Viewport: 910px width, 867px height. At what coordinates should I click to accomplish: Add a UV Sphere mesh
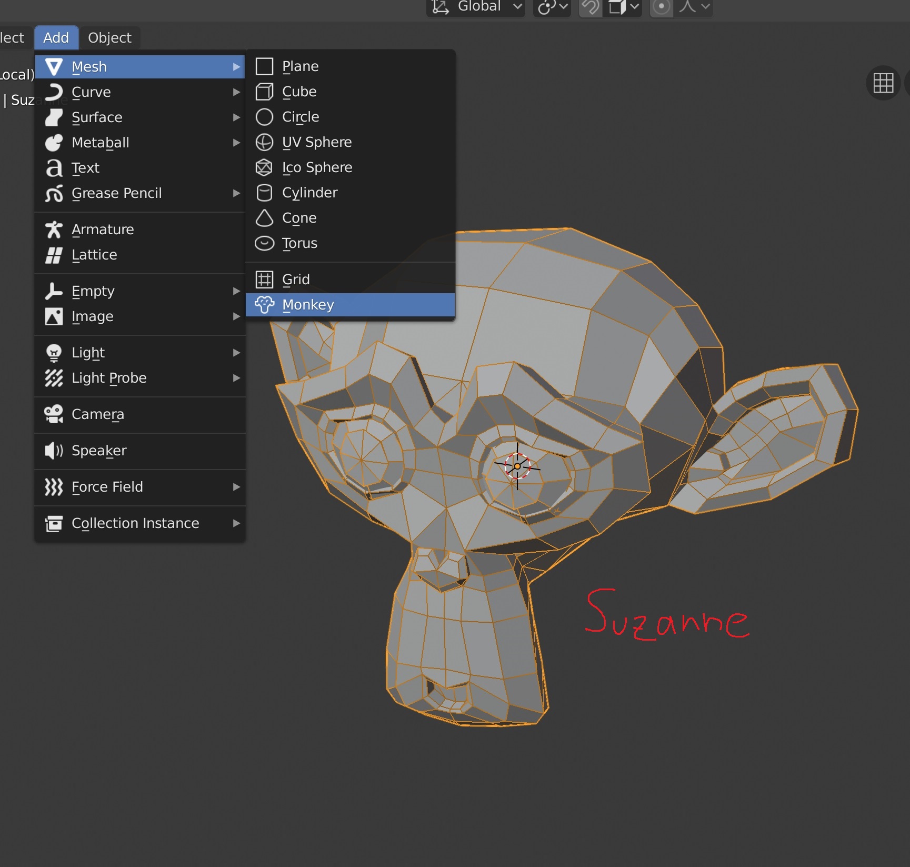[350, 142]
